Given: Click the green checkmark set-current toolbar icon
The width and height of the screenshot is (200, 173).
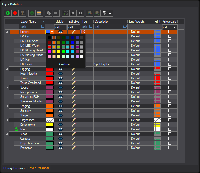Looking at the screenshot, I should (32, 13).
